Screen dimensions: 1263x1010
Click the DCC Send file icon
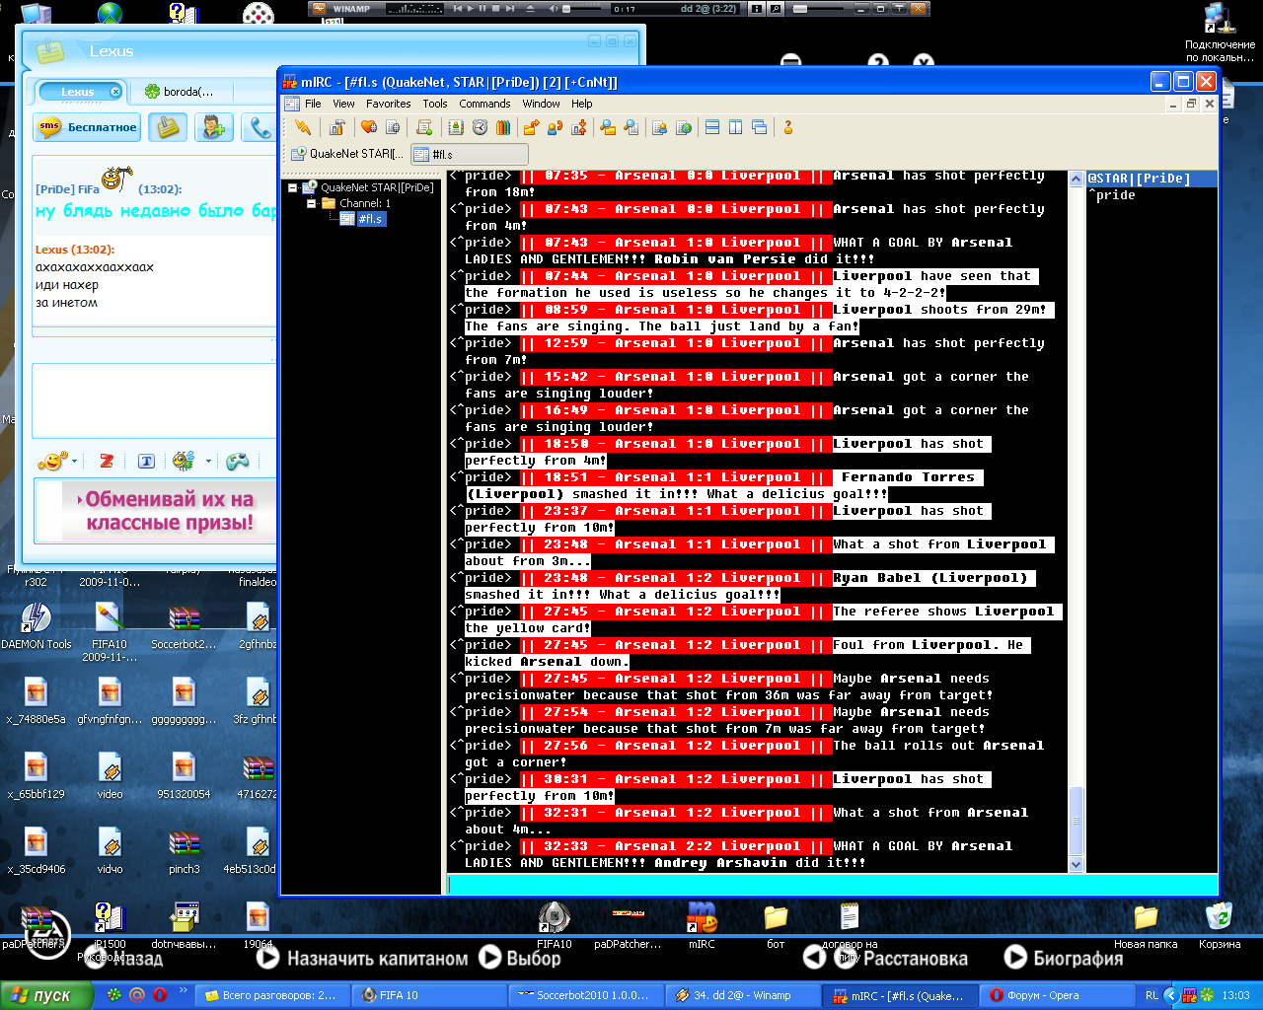(x=531, y=127)
